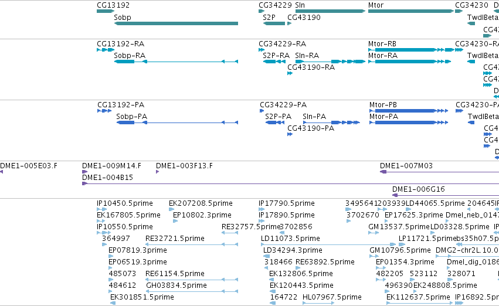Select protein Sln-PA
This screenshot has height=306, width=499.
click(314, 117)
